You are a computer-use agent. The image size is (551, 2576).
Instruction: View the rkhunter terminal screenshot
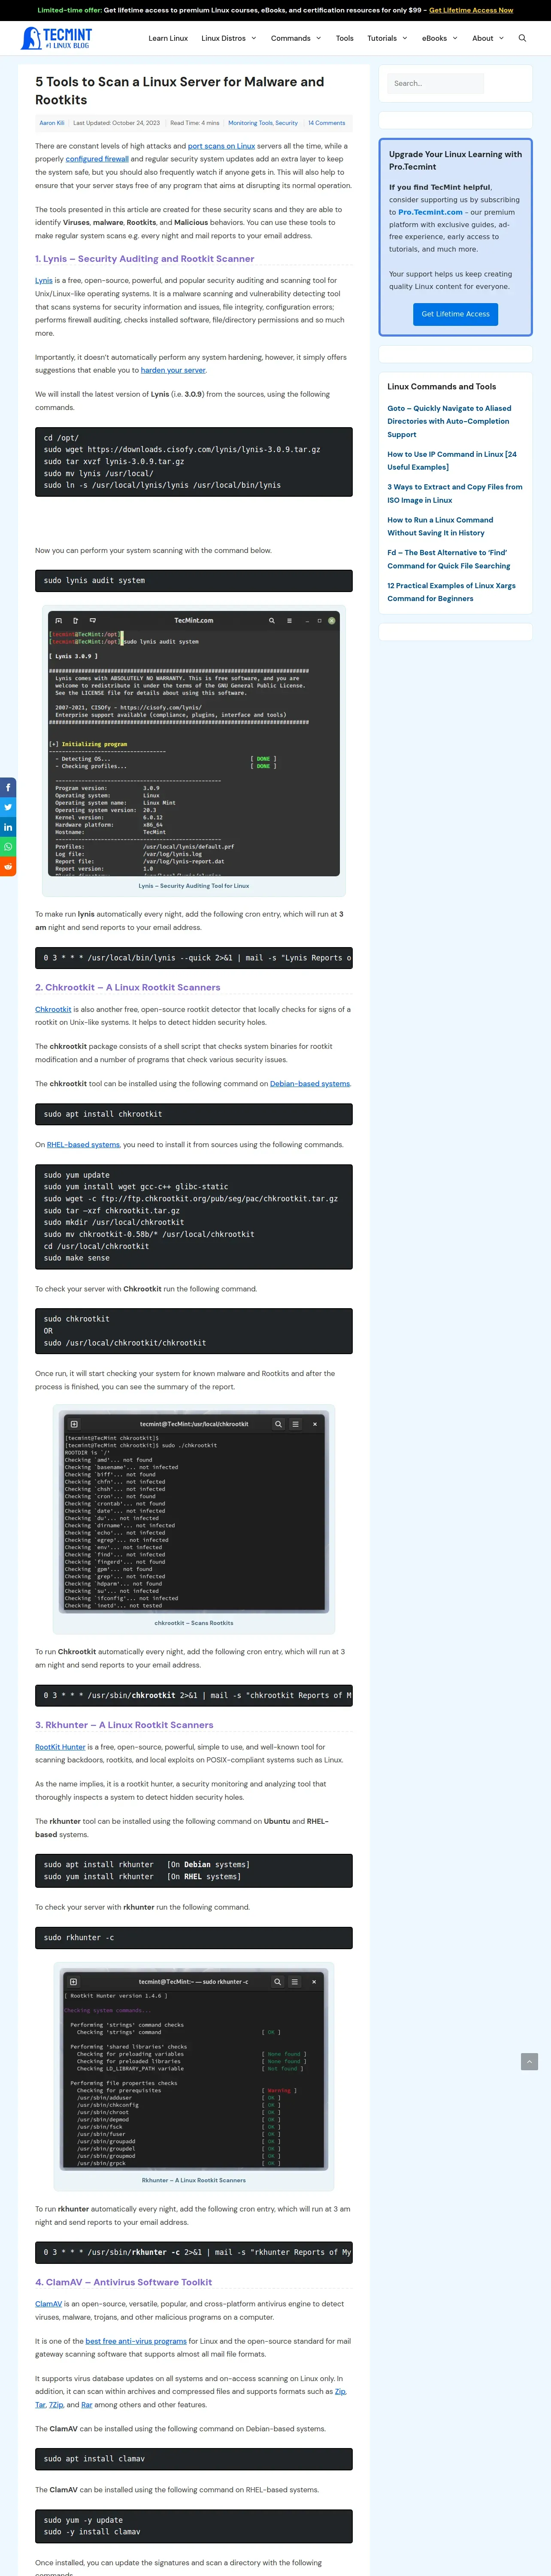(x=194, y=2069)
